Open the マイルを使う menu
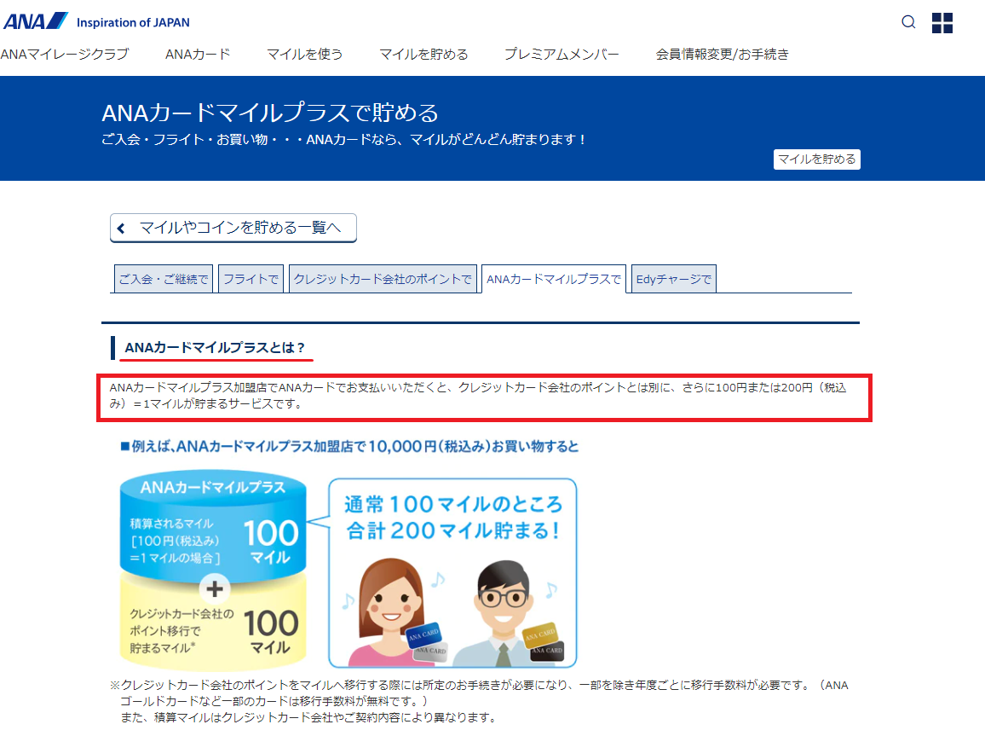The width and height of the screenshot is (985, 736). [305, 55]
